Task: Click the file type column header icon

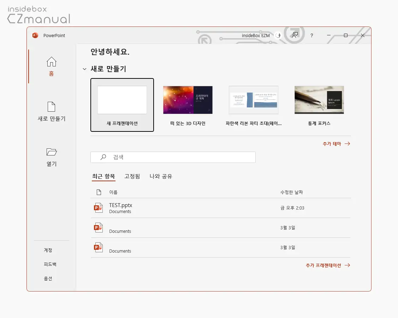Action: [x=99, y=192]
